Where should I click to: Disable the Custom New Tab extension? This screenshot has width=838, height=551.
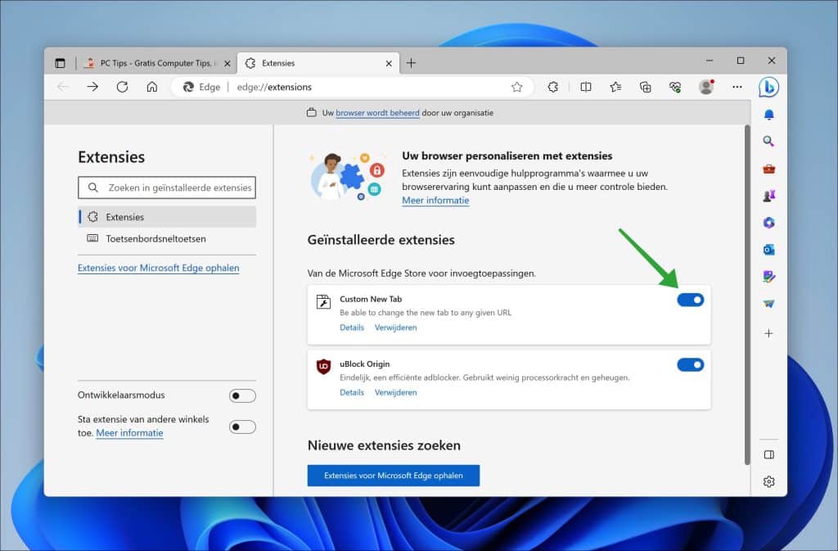[690, 299]
